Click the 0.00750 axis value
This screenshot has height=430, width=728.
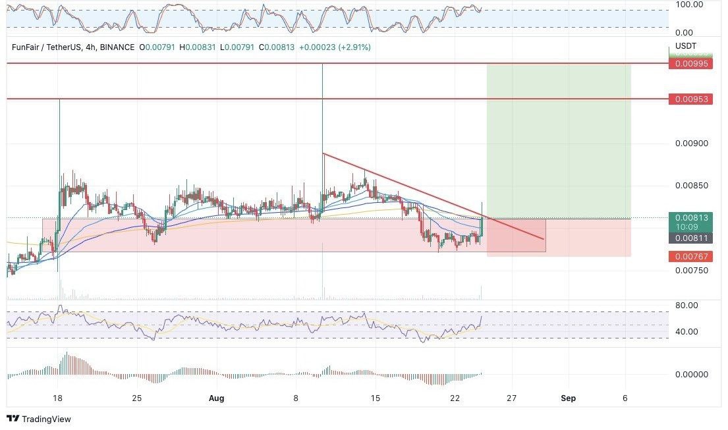pyautogui.click(x=691, y=271)
